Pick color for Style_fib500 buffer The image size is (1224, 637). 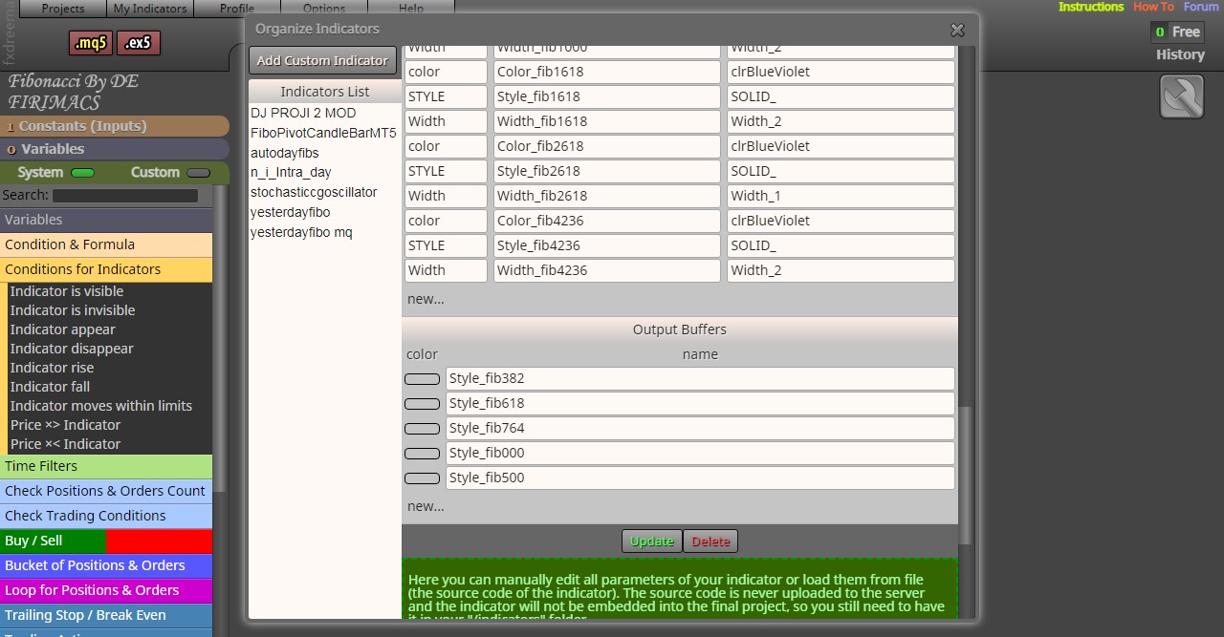click(x=423, y=478)
